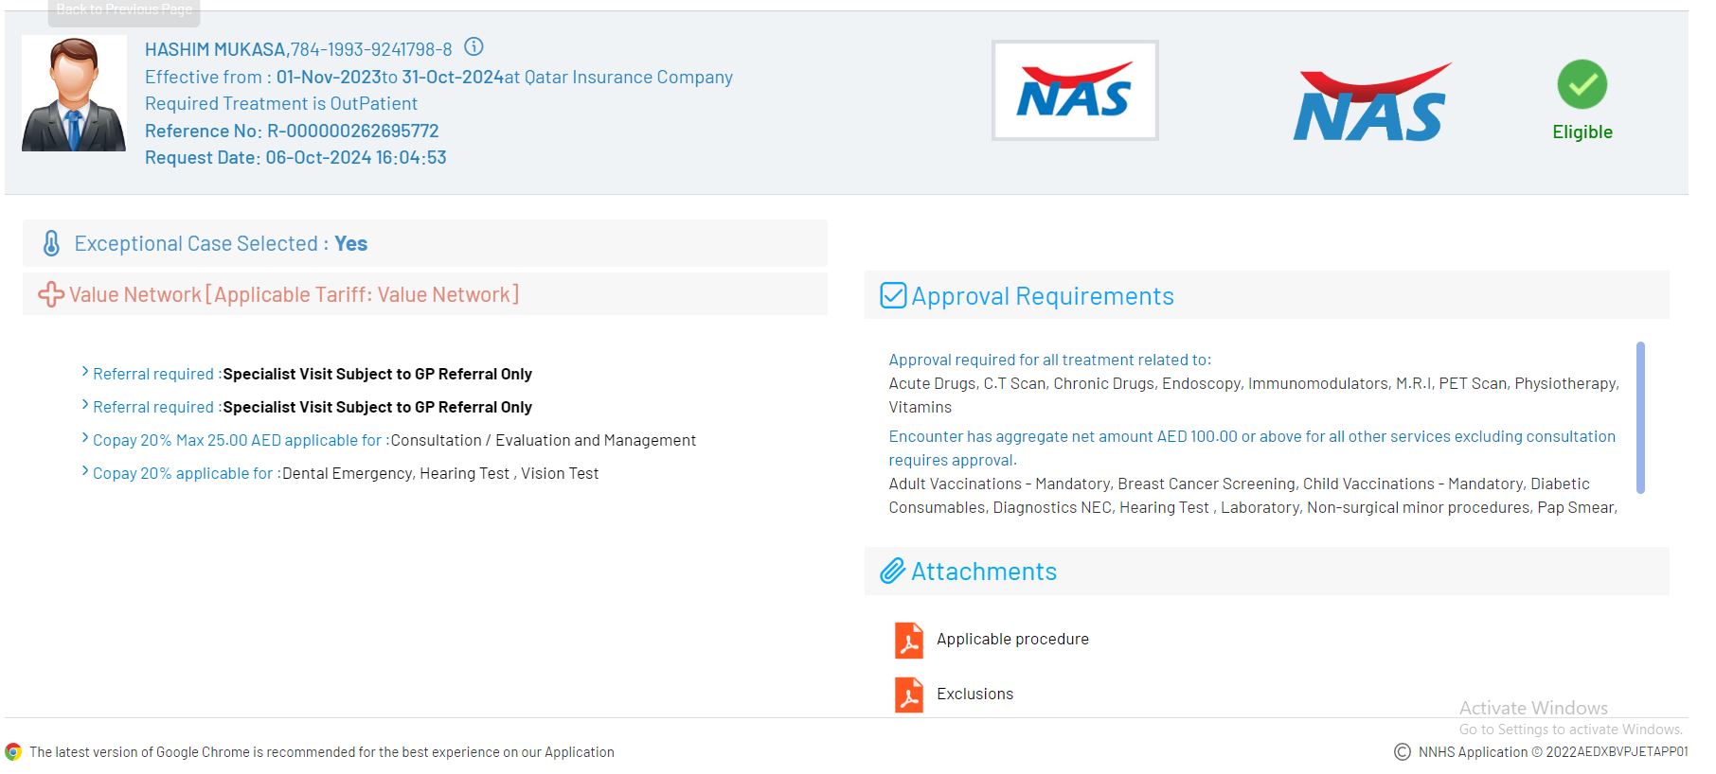Open the Exclusions PDF icon
Image resolution: width=1716 pixels, height=774 pixels.
(x=908, y=695)
